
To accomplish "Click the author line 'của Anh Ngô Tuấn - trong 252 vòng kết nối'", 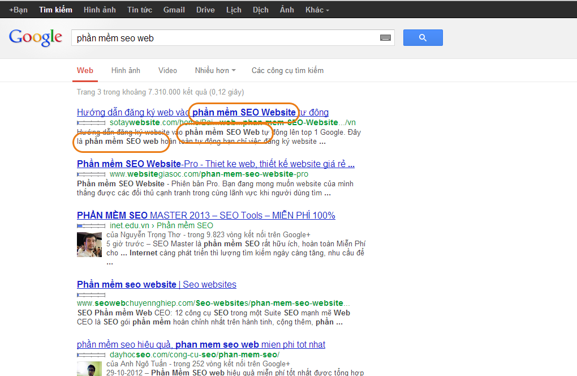I will pyautogui.click(x=198, y=364).
